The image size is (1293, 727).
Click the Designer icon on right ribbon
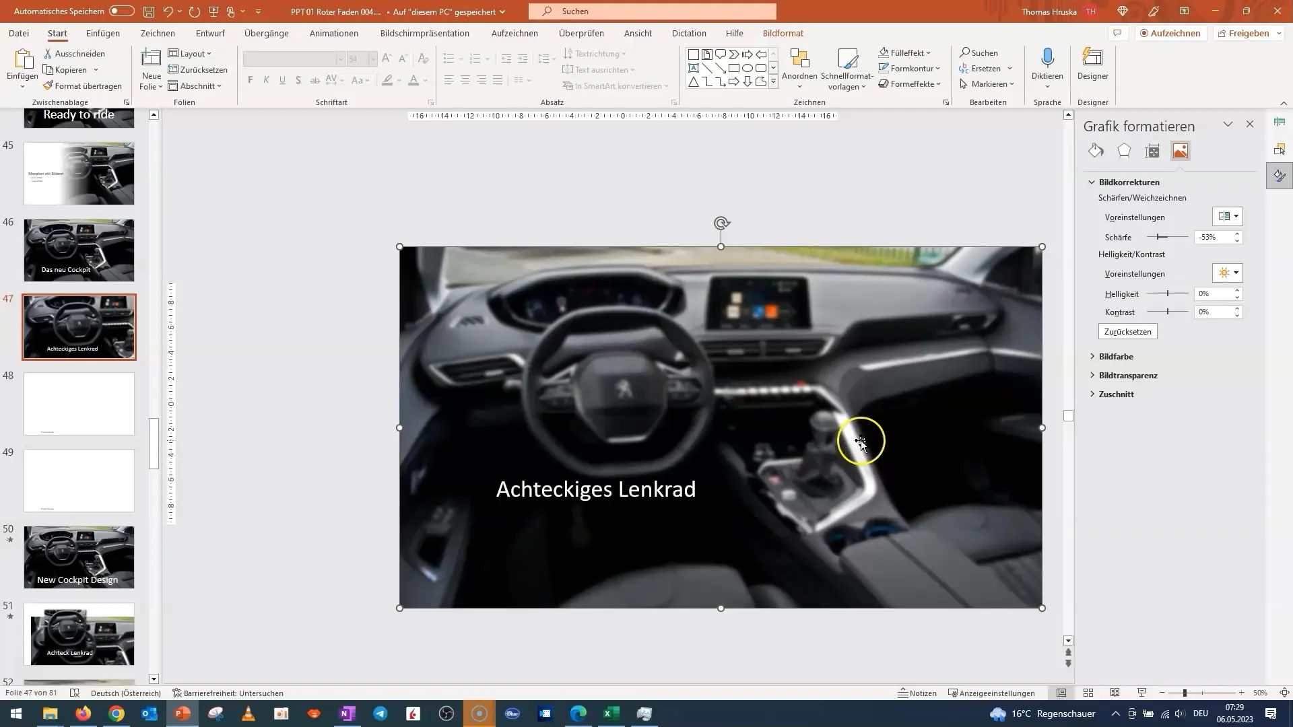pyautogui.click(x=1094, y=67)
